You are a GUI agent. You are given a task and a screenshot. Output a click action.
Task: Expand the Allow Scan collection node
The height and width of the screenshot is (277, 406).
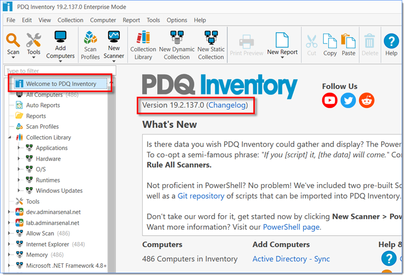tap(9, 233)
